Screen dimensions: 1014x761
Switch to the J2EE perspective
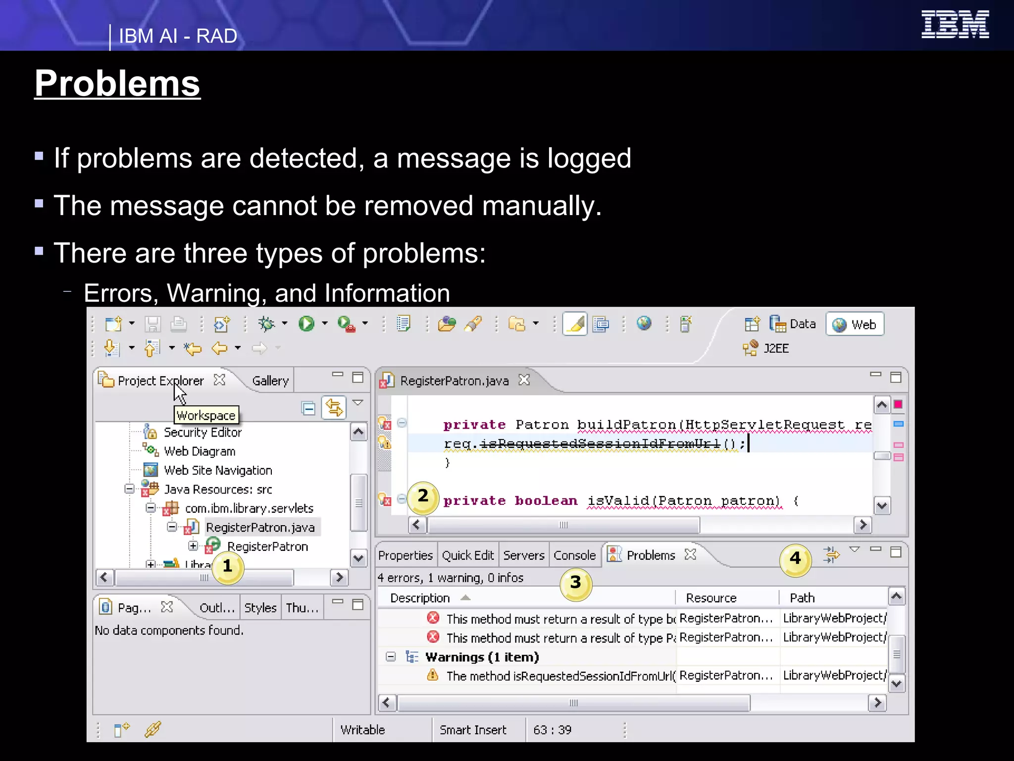pos(766,348)
